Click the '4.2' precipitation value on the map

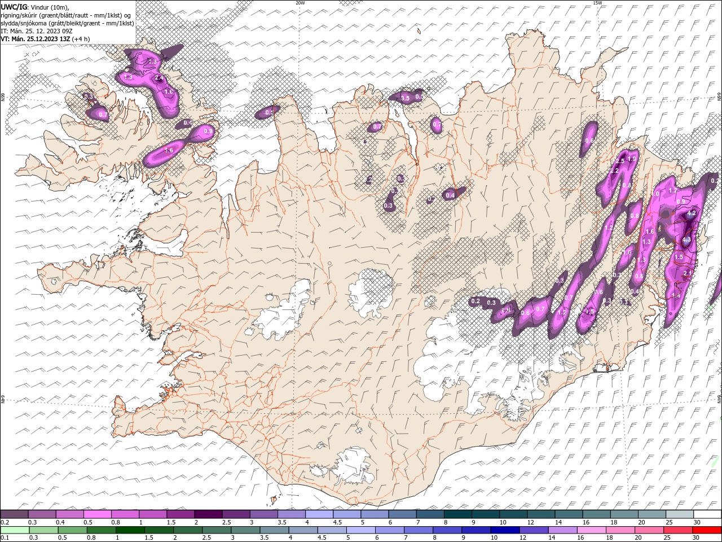coord(692,214)
